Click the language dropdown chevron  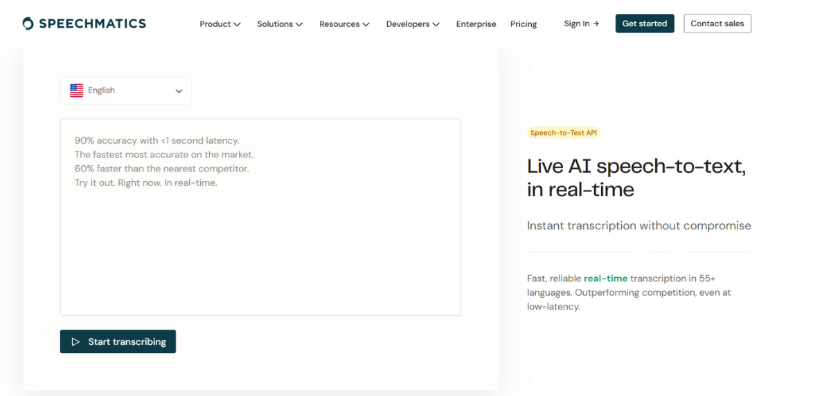tap(179, 91)
